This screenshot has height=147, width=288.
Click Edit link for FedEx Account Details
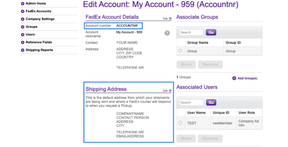tap(165, 19)
